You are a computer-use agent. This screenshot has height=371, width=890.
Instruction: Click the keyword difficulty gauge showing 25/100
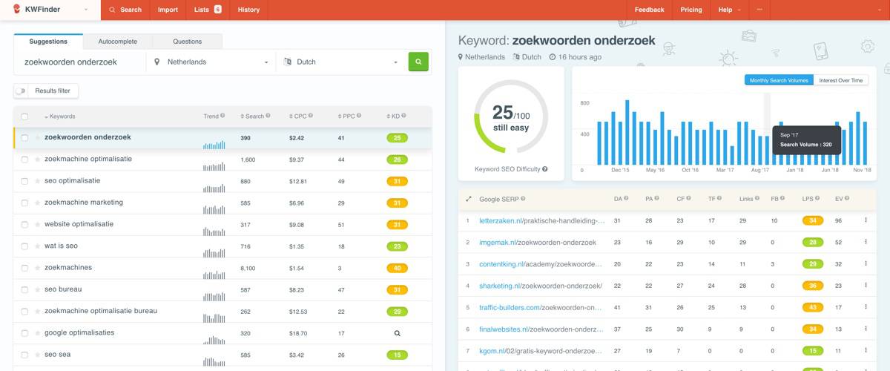click(511, 116)
